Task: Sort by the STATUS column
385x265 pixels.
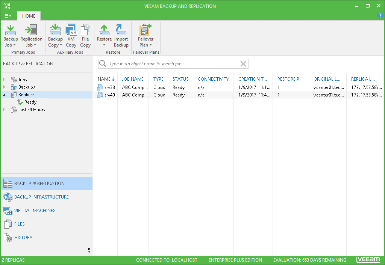Action: (x=180, y=79)
